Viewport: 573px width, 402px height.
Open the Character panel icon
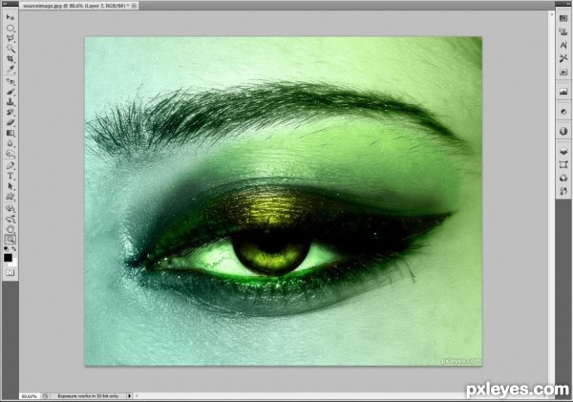563,45
